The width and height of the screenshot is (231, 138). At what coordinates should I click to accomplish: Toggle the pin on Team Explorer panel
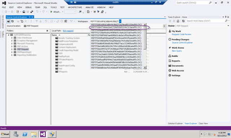pos(226,17)
